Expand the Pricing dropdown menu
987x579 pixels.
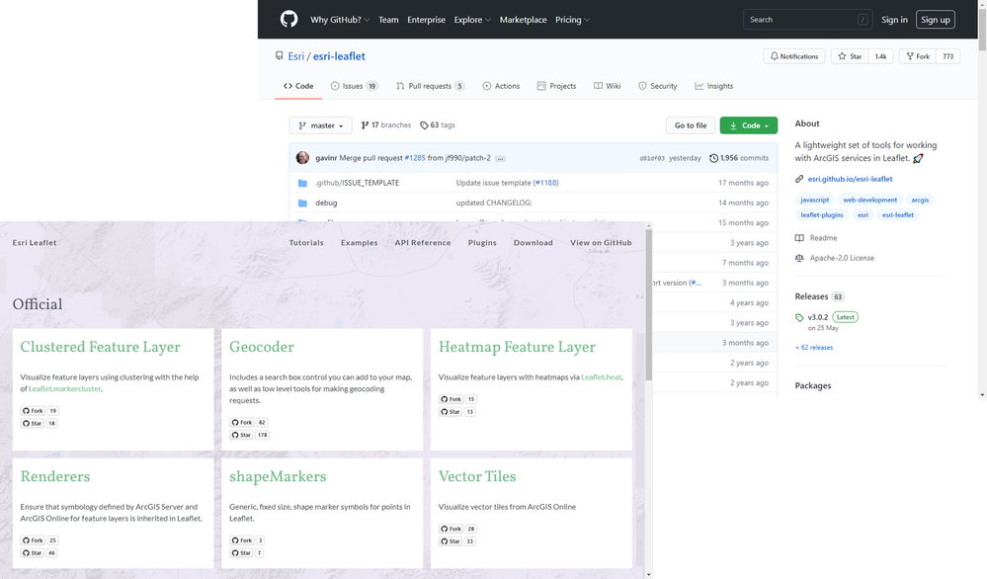(572, 20)
